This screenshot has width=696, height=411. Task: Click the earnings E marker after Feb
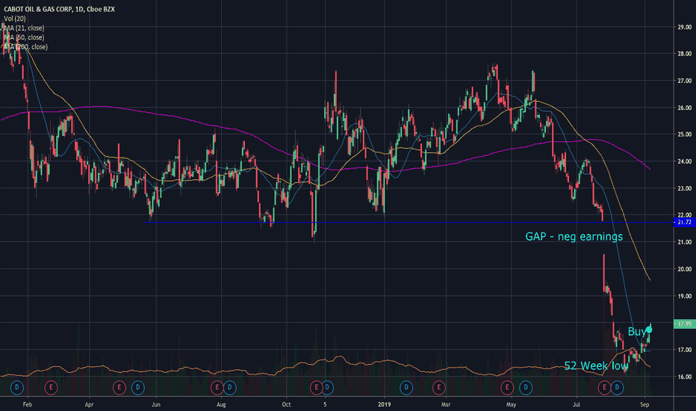pos(51,387)
